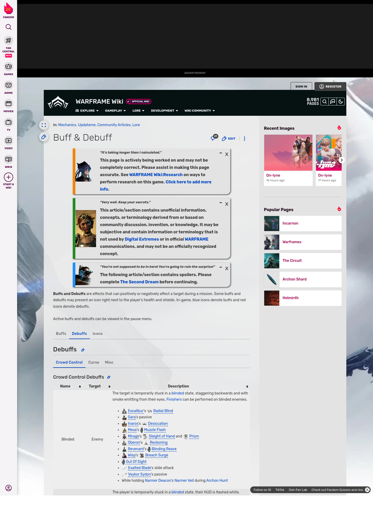Click the Popular Pages flame icon
This screenshot has height=518, width=373.
click(339, 209)
